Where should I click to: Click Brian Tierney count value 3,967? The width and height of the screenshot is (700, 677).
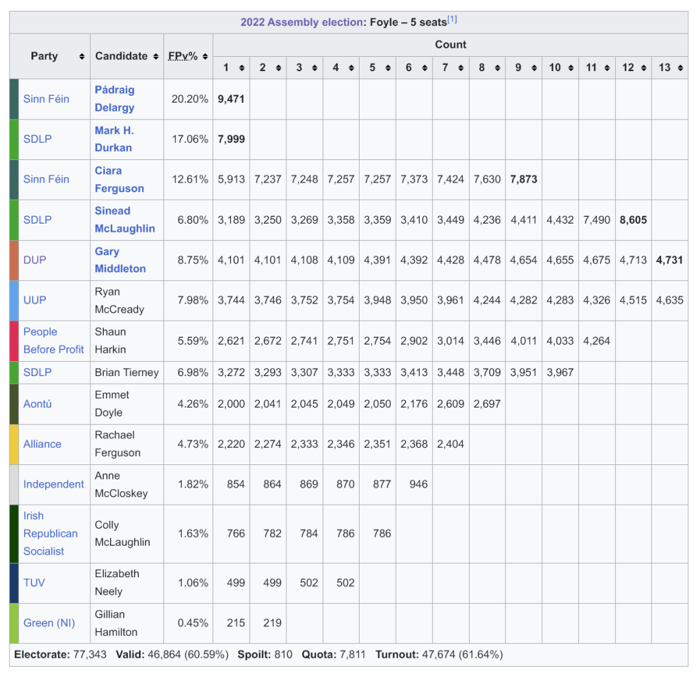(x=561, y=373)
